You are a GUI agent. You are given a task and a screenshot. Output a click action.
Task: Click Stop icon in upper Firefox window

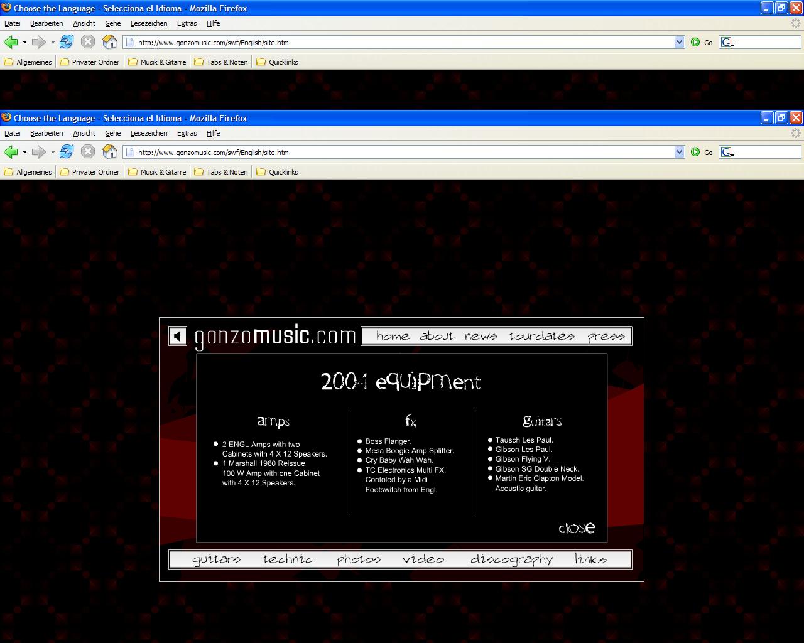[x=88, y=42]
